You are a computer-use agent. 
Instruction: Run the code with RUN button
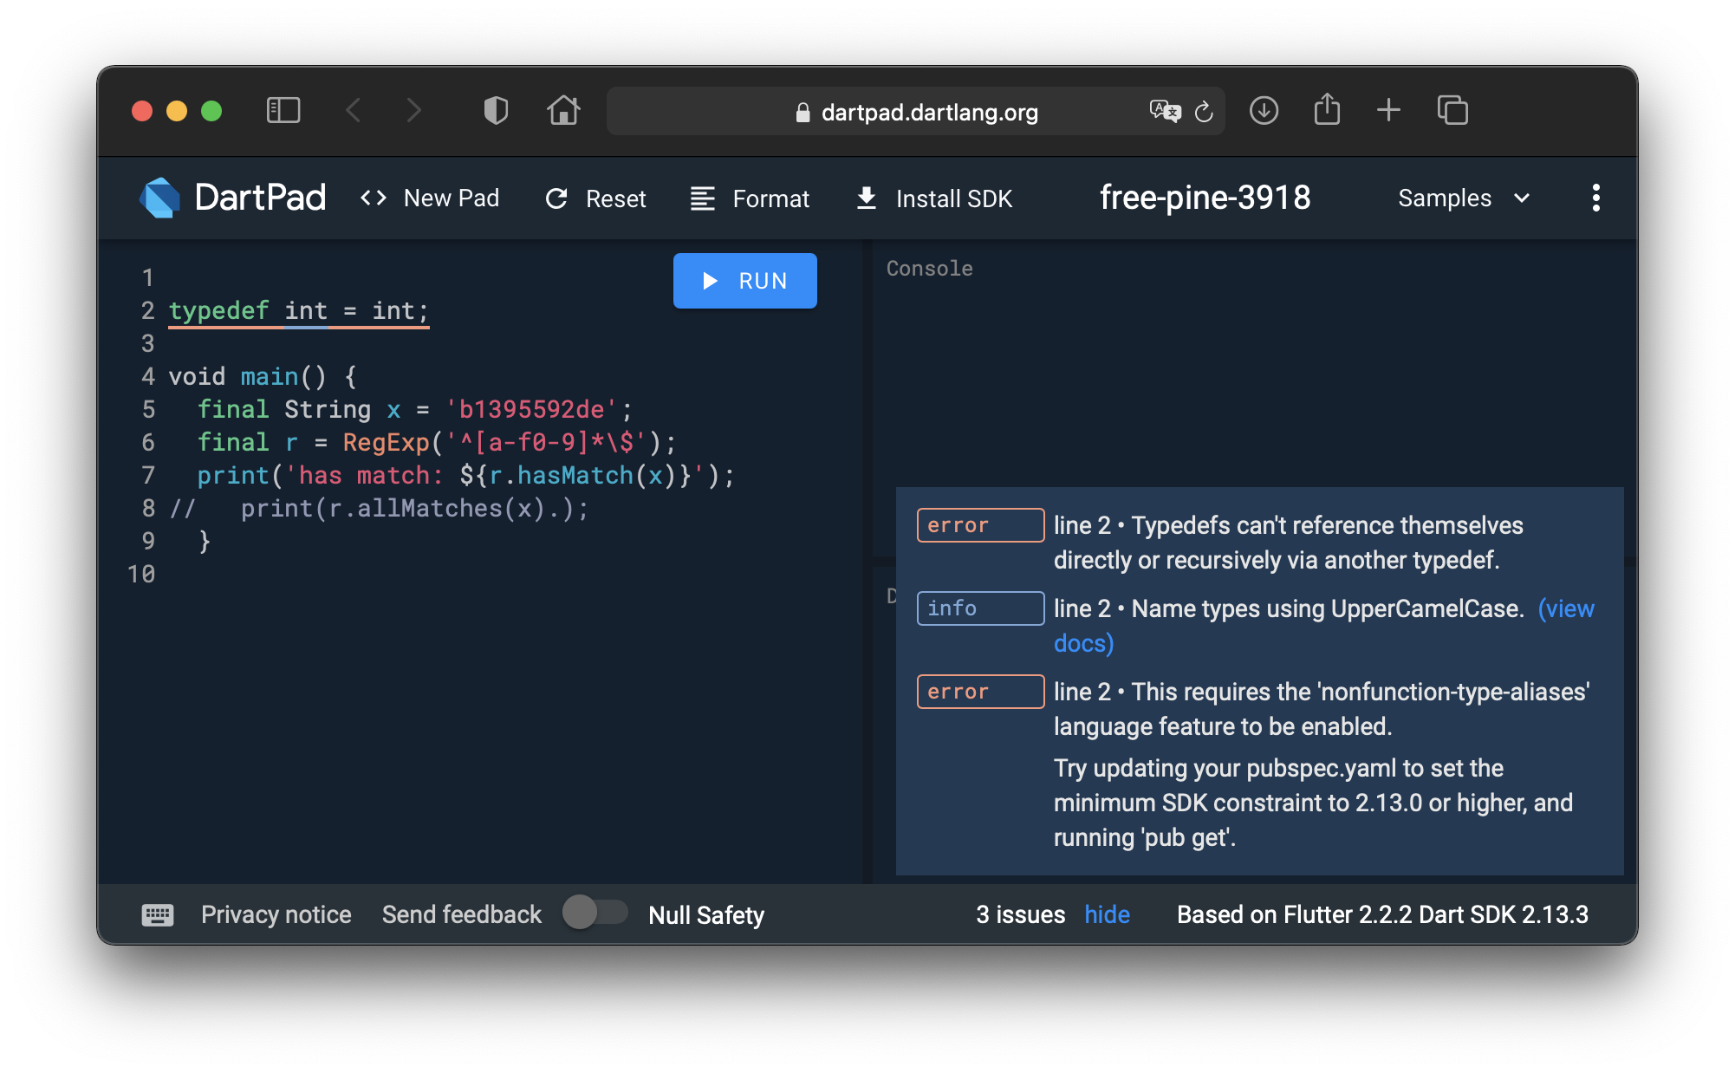[x=745, y=281]
